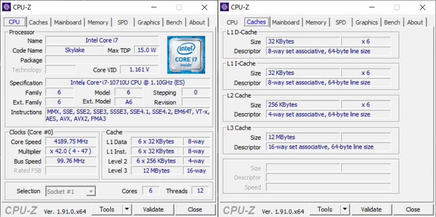The height and width of the screenshot is (217, 436).
Task: Open the Memory tab in right window
Action: 316,22
